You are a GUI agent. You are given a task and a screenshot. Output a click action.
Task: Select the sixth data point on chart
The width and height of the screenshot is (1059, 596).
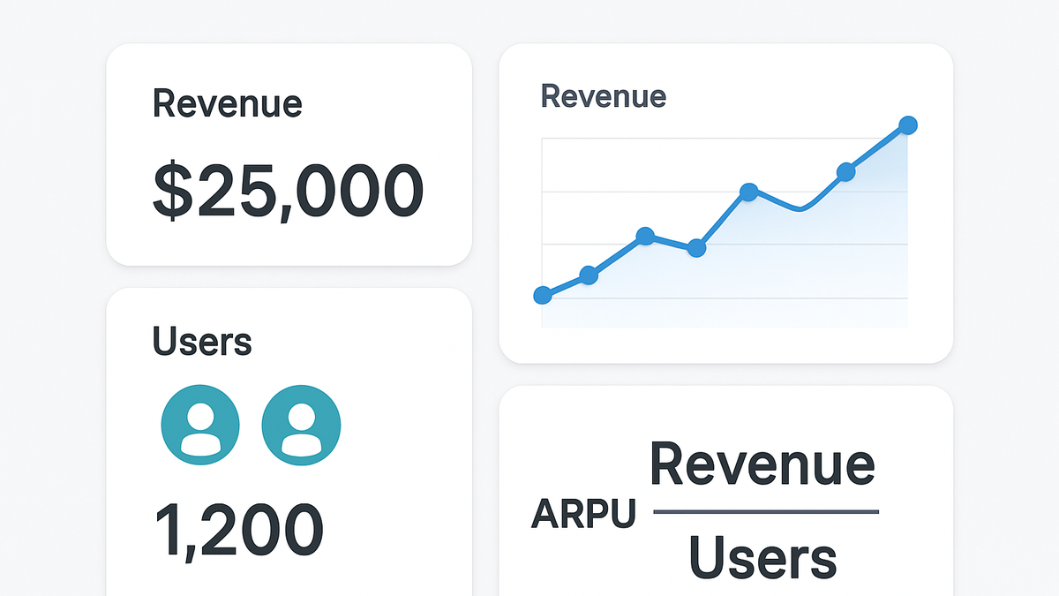(845, 171)
